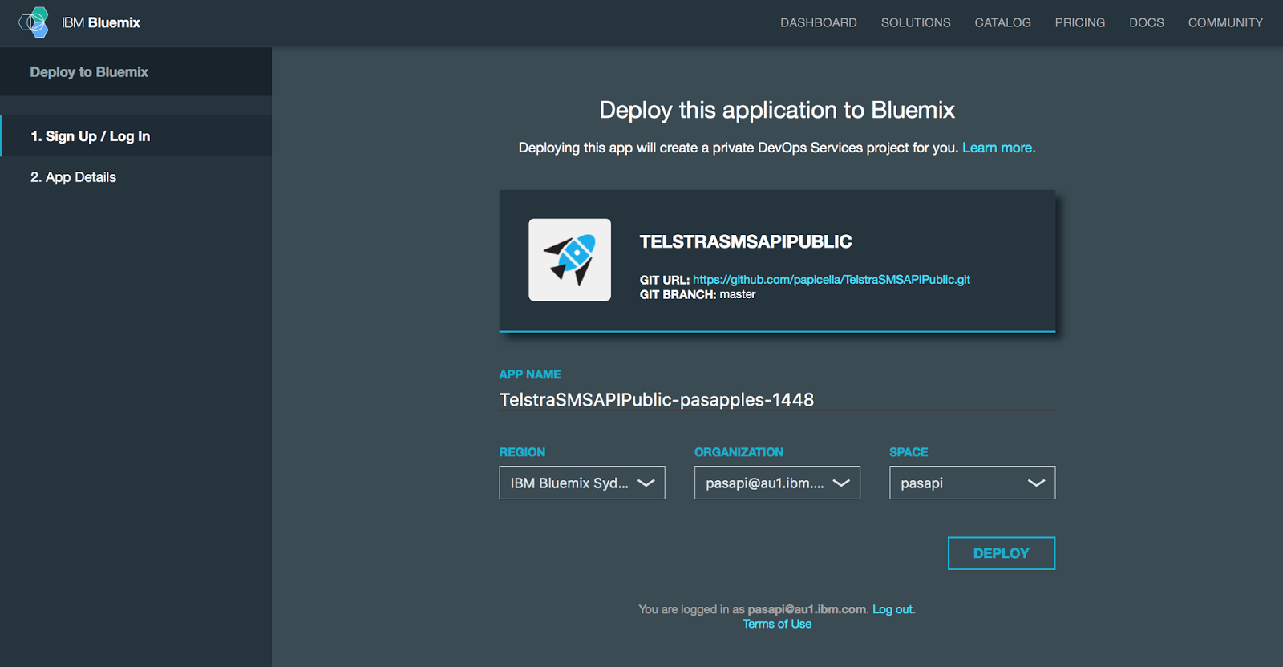Click the DEPLOY button
Viewport: 1283px width, 667px height.
(1002, 553)
